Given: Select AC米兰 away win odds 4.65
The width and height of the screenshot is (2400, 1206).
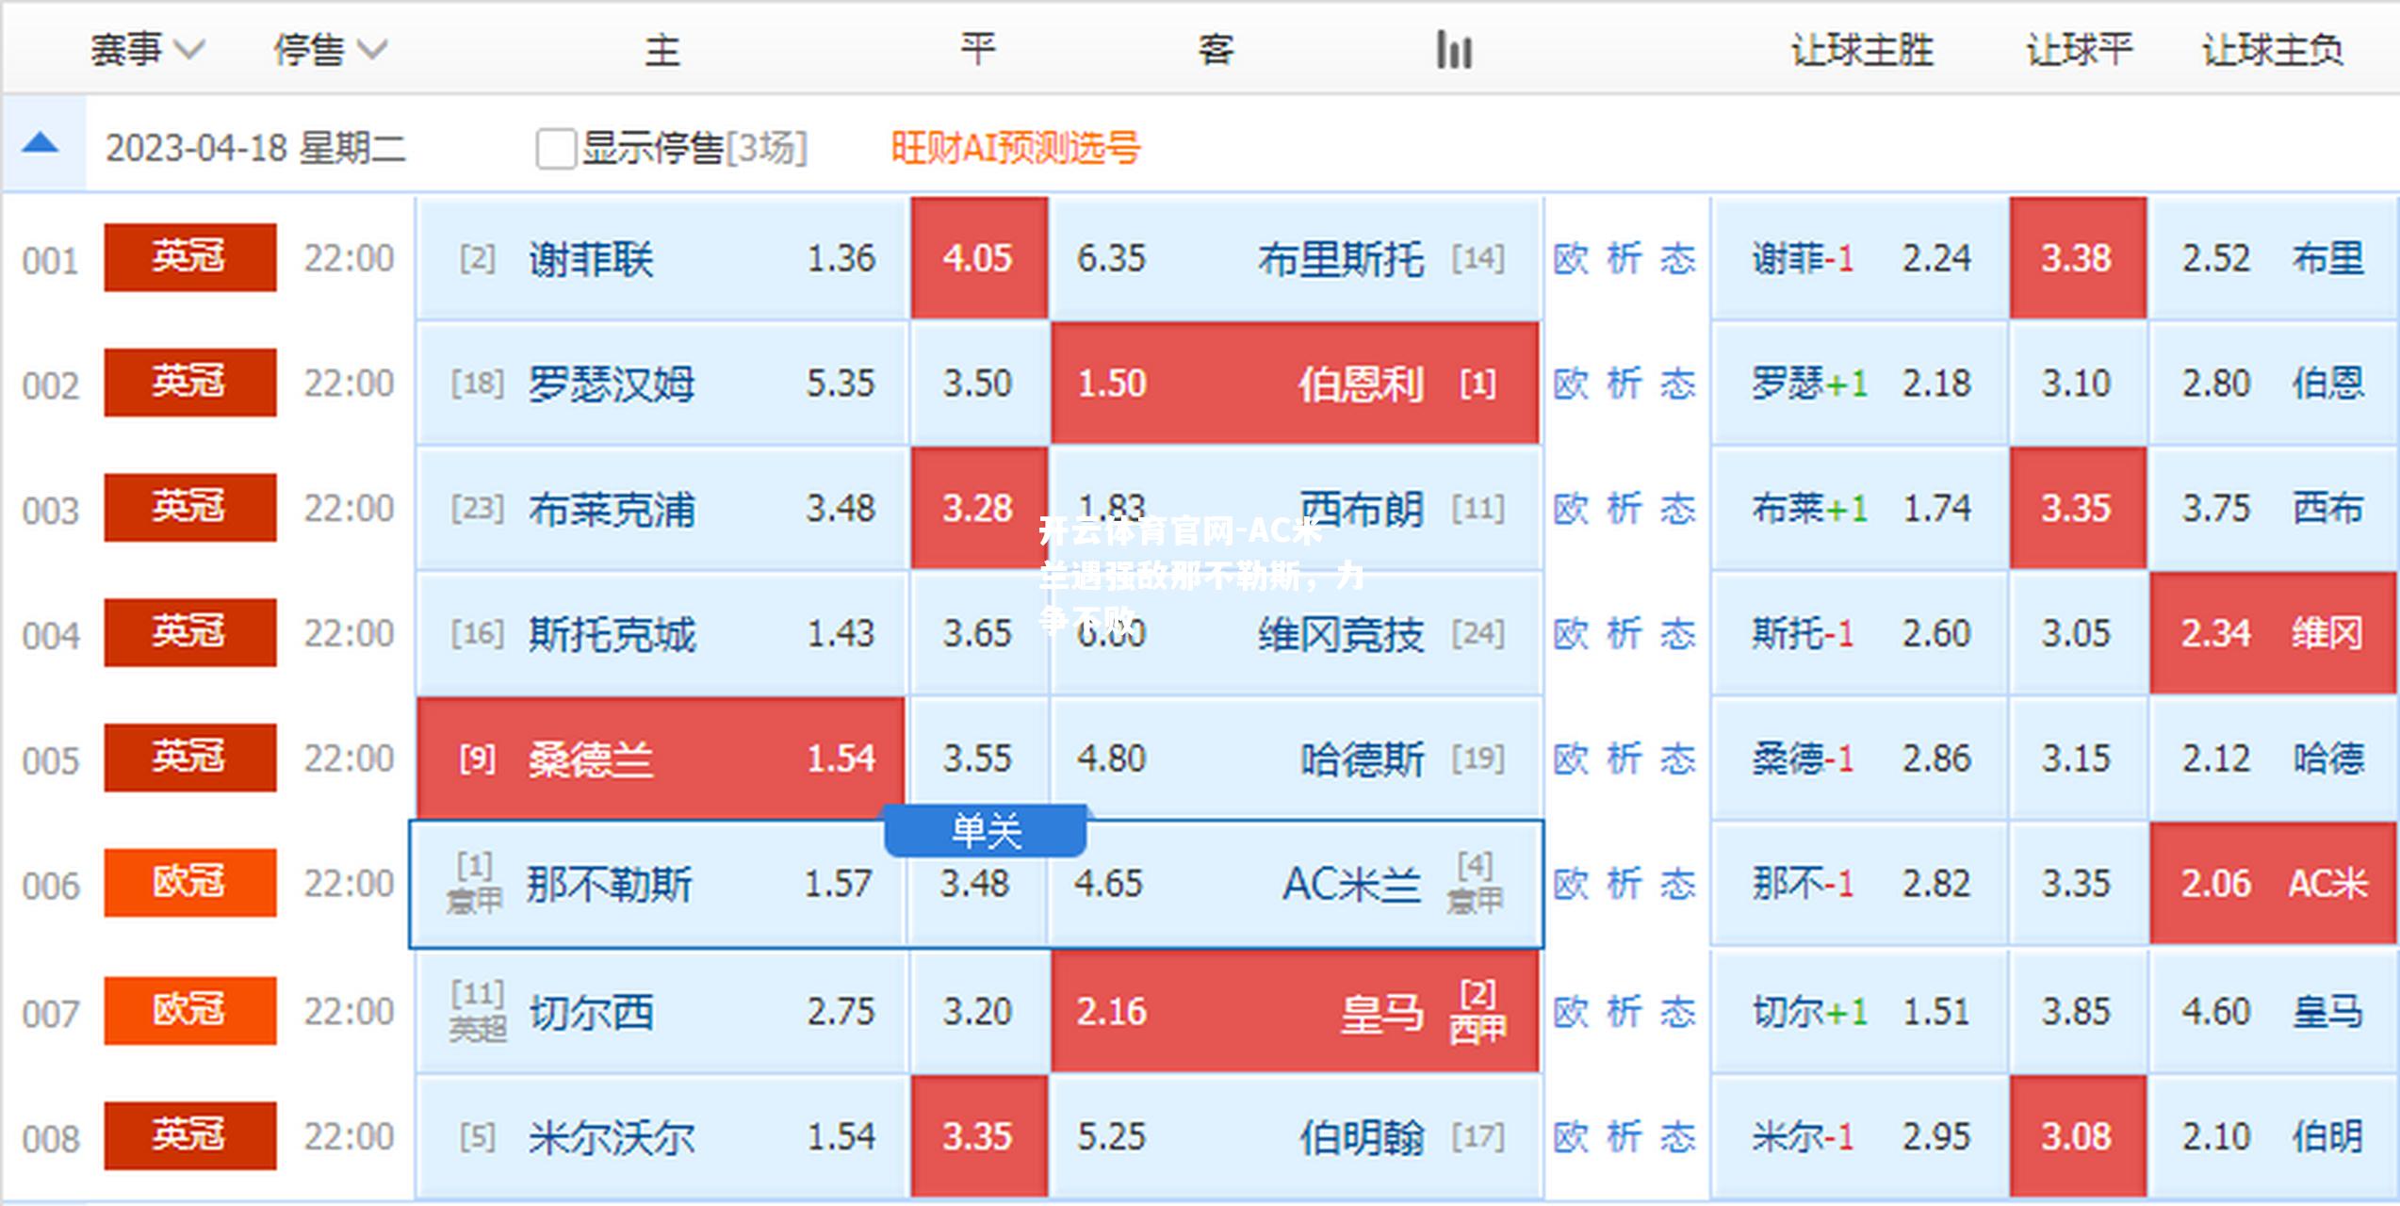Looking at the screenshot, I should [x=1295, y=884].
